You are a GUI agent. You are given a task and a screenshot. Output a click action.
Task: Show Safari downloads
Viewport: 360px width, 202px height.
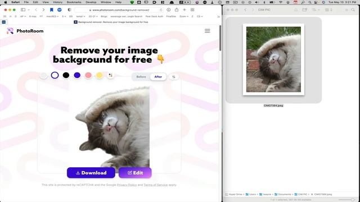[169, 10]
